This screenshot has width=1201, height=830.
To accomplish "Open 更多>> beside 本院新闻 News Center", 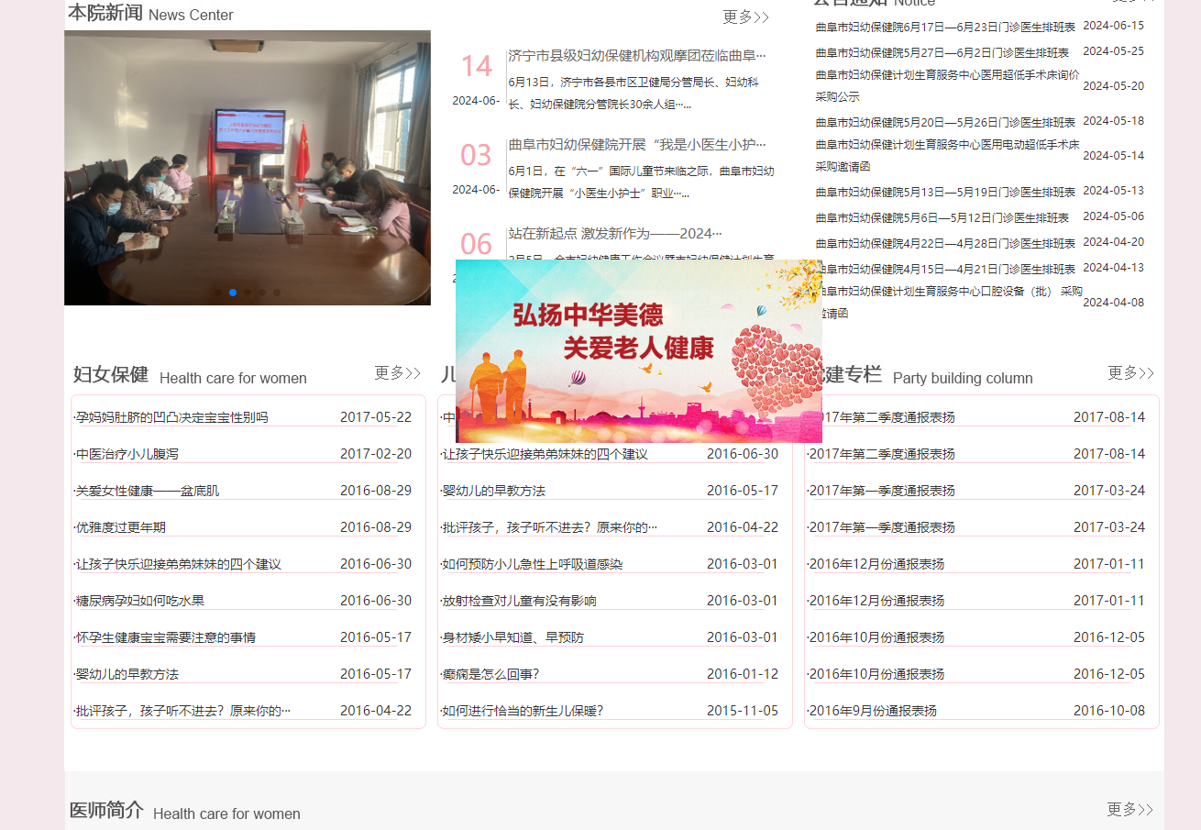I will coord(745,17).
